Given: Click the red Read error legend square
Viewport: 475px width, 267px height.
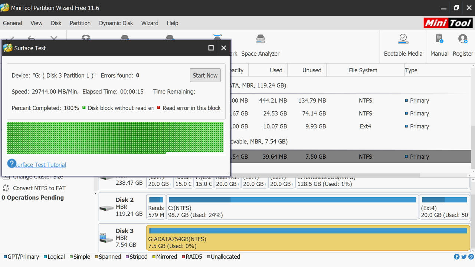Looking at the screenshot, I should 159,108.
